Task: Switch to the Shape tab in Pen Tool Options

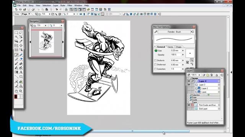Action: point(179,47)
